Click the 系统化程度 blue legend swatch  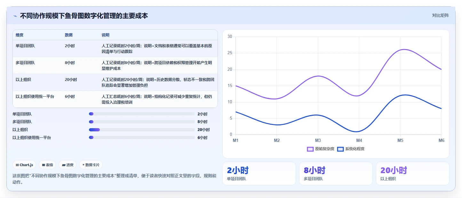click(340, 149)
